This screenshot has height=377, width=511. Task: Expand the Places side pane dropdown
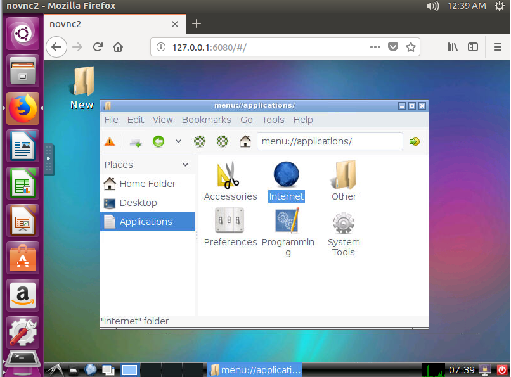[x=185, y=164]
